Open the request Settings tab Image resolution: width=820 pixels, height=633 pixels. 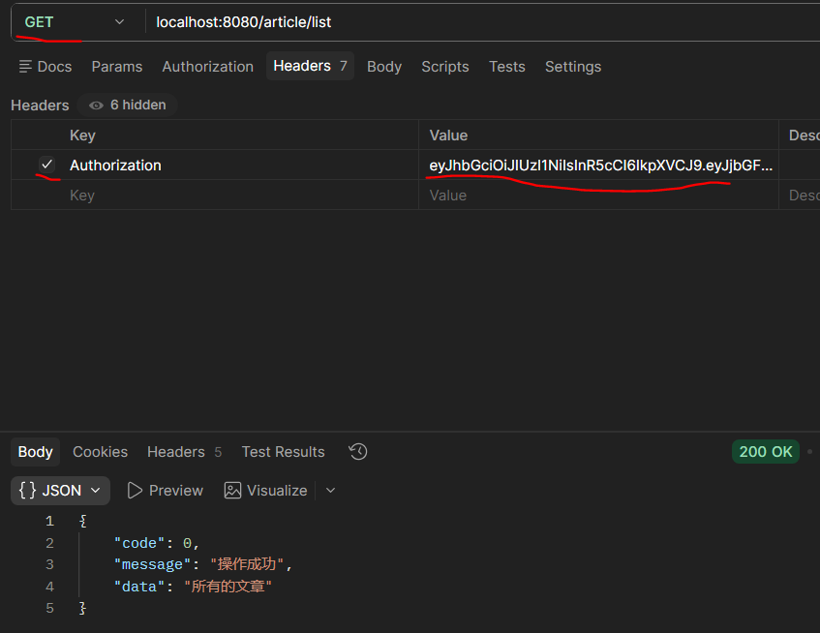[x=573, y=67]
